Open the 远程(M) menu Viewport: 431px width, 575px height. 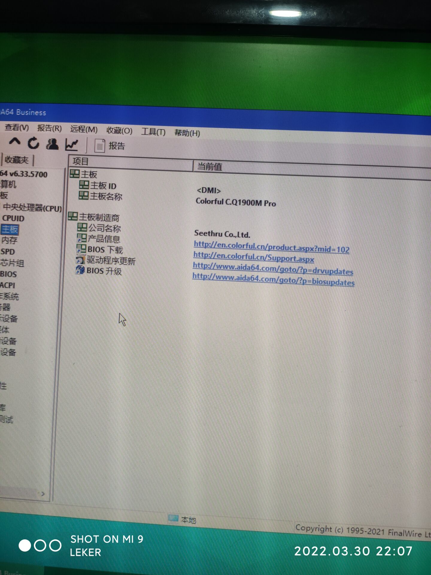[84, 129]
